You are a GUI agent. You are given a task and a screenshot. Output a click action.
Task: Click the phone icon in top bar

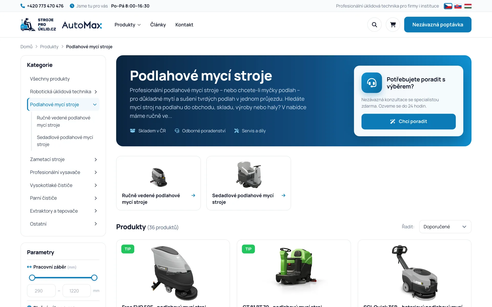click(23, 6)
